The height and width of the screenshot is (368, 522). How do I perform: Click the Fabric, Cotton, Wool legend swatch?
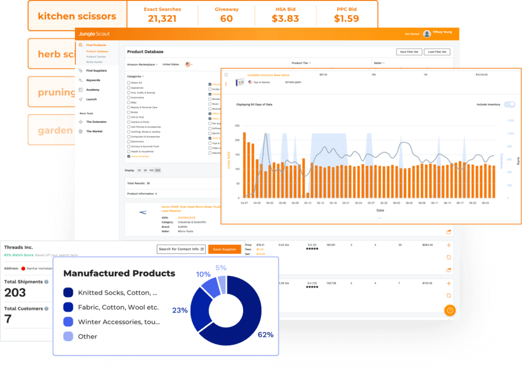tap(68, 307)
